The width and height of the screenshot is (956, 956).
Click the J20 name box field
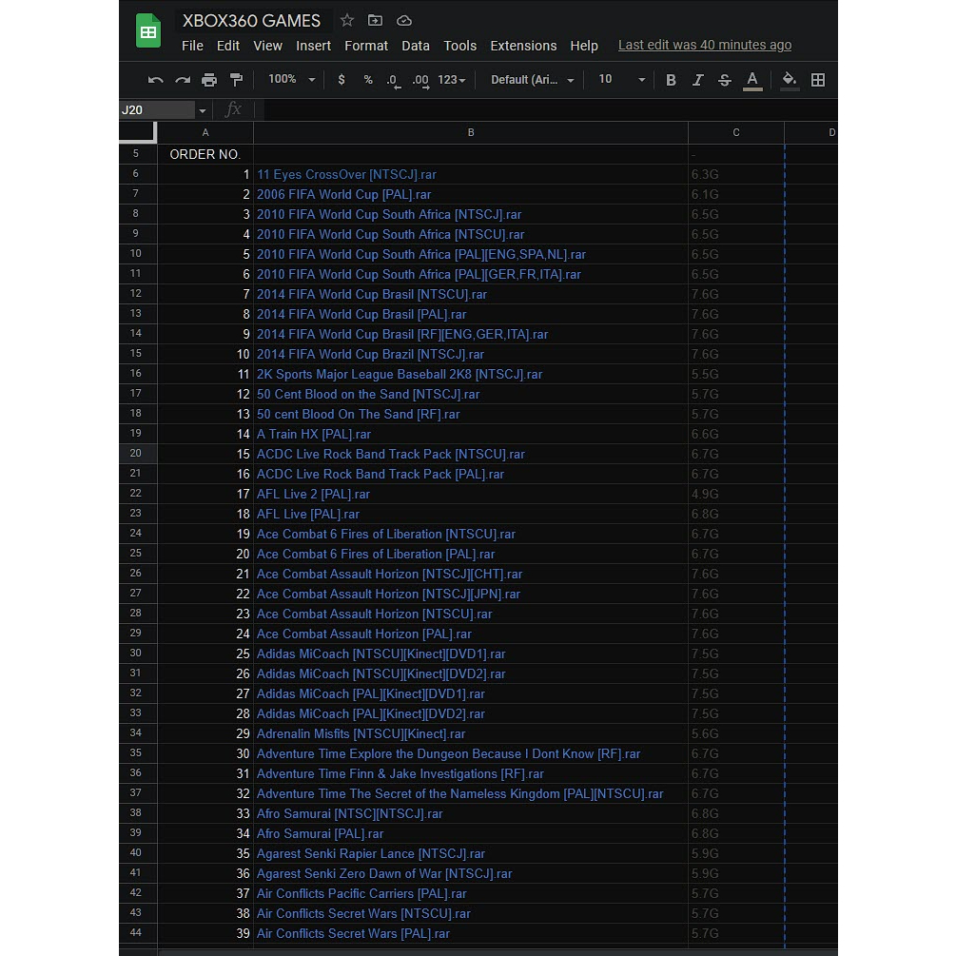157,110
